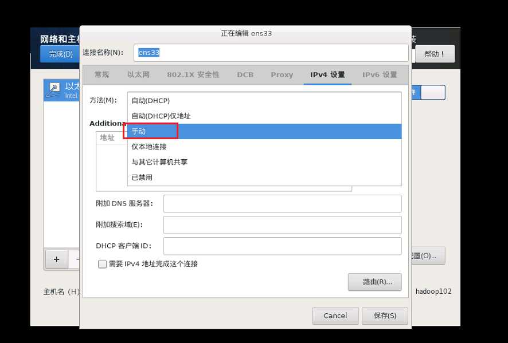
Task: Open IPv4 设置 tab
Action: (327, 75)
